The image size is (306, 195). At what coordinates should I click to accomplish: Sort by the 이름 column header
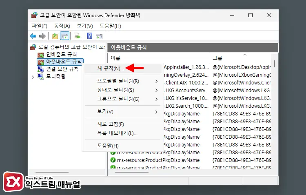click(159, 58)
